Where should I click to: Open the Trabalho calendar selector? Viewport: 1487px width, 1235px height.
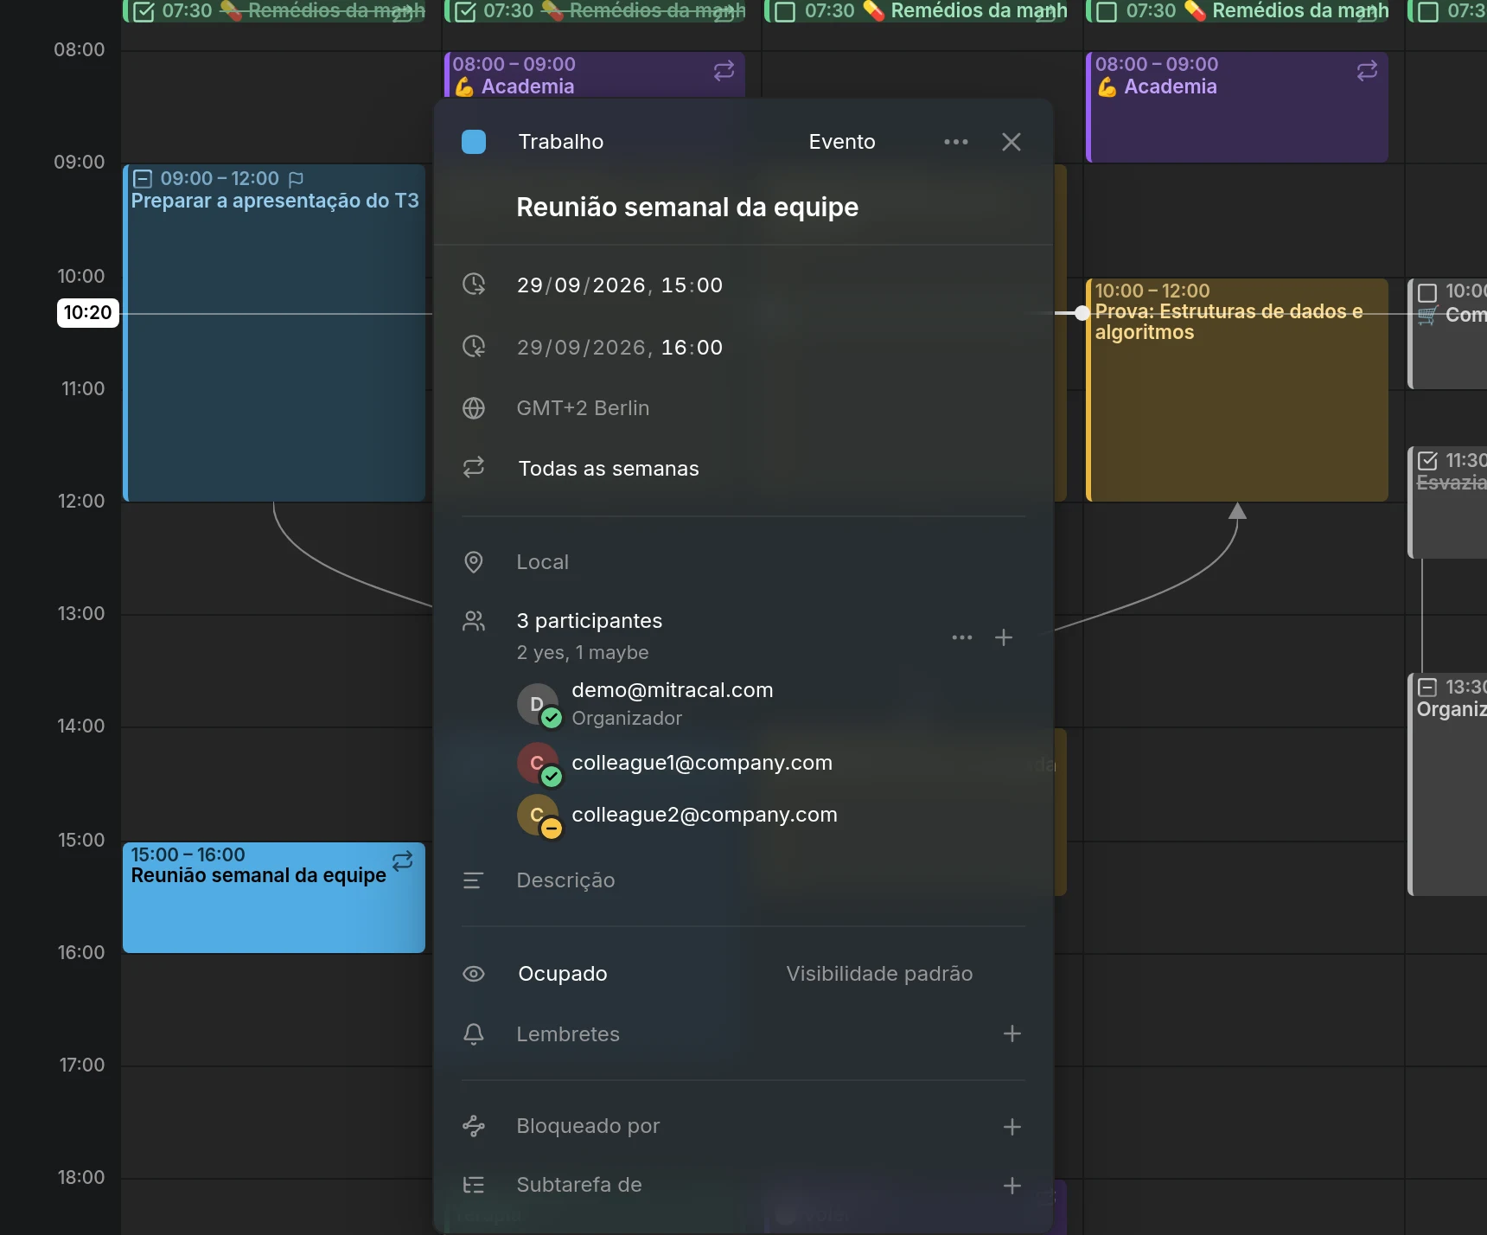(x=560, y=142)
